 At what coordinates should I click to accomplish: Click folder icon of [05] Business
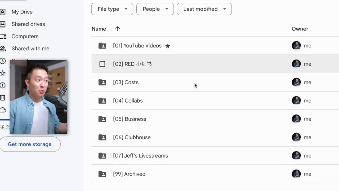point(102,119)
